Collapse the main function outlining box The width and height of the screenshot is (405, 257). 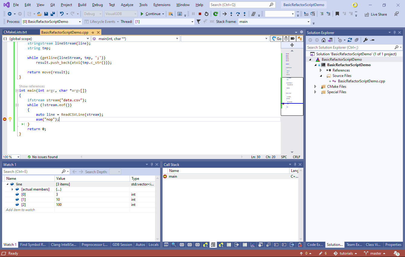pyautogui.click(x=17, y=90)
